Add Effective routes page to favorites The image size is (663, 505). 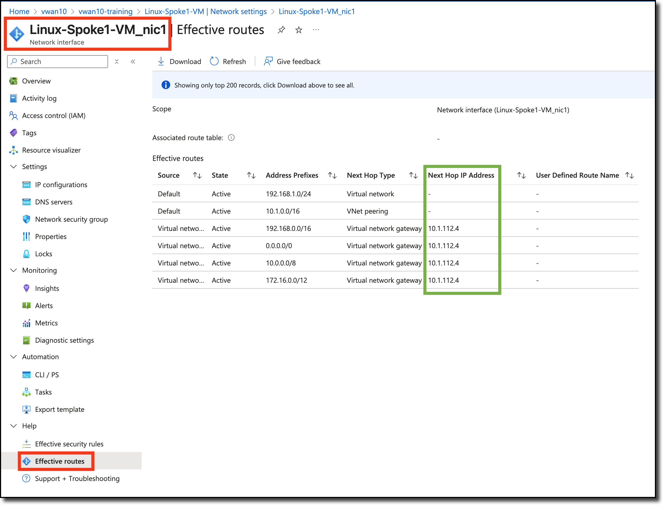pos(299,30)
